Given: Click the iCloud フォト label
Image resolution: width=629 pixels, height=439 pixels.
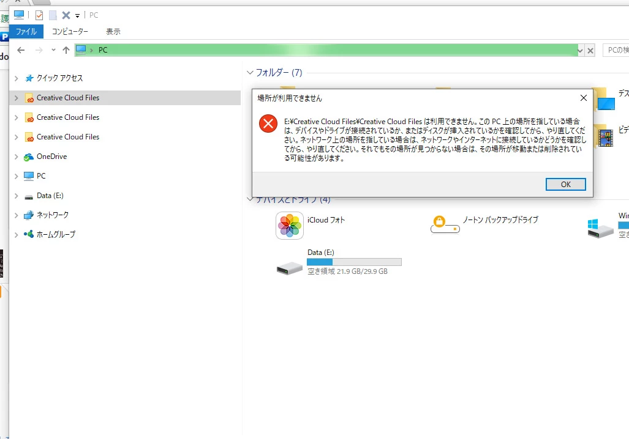Looking at the screenshot, I should click(326, 220).
